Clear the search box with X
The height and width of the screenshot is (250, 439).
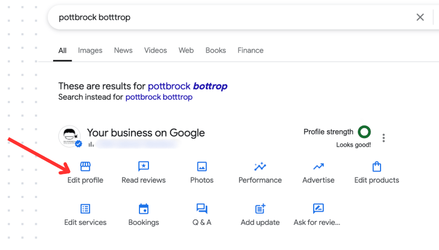pos(420,17)
